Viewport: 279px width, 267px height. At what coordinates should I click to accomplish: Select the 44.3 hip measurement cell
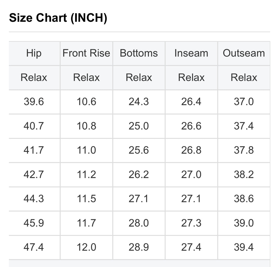click(x=34, y=199)
